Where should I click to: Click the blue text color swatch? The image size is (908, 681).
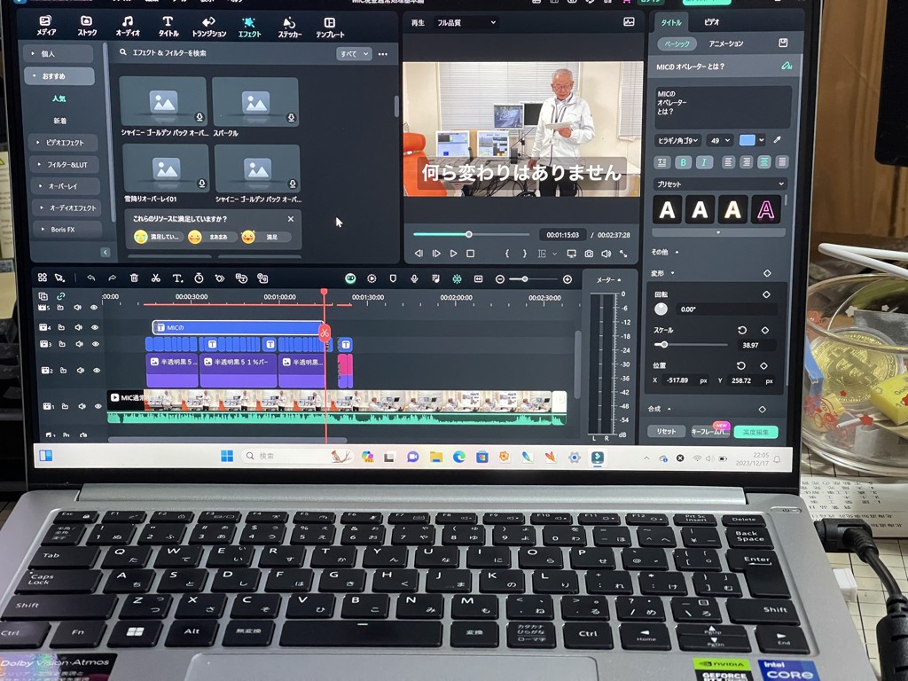pyautogui.click(x=748, y=140)
